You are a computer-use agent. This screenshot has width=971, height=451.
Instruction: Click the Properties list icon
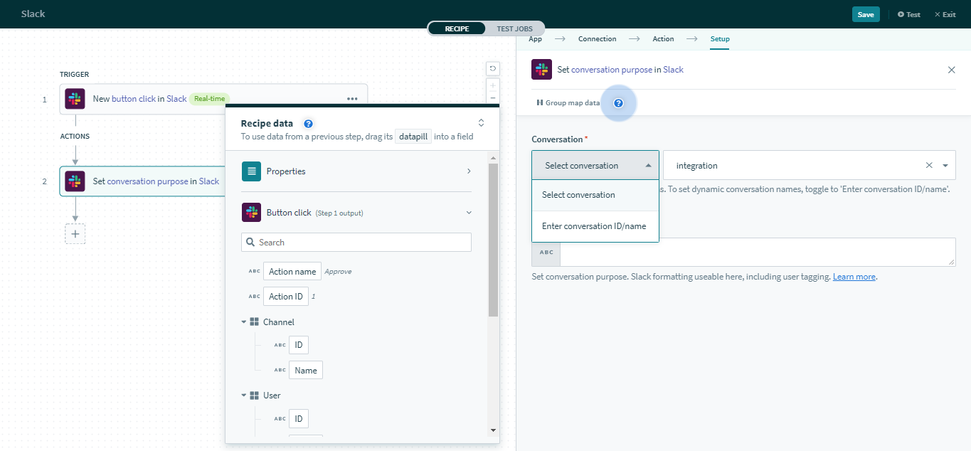(251, 171)
